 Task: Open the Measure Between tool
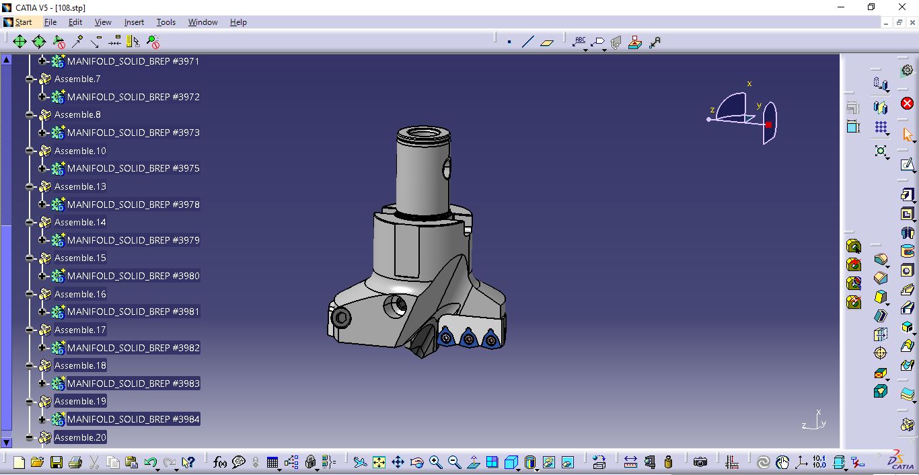(x=630, y=462)
